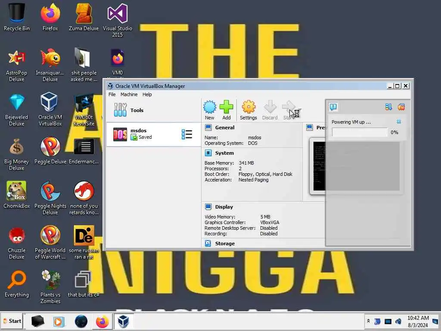
Task: Select the Peggle Nights Deluxe desktop icon
Action: [x=50, y=198]
